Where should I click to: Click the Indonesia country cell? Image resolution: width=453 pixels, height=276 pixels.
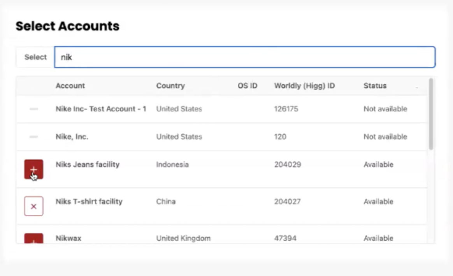[x=172, y=165]
